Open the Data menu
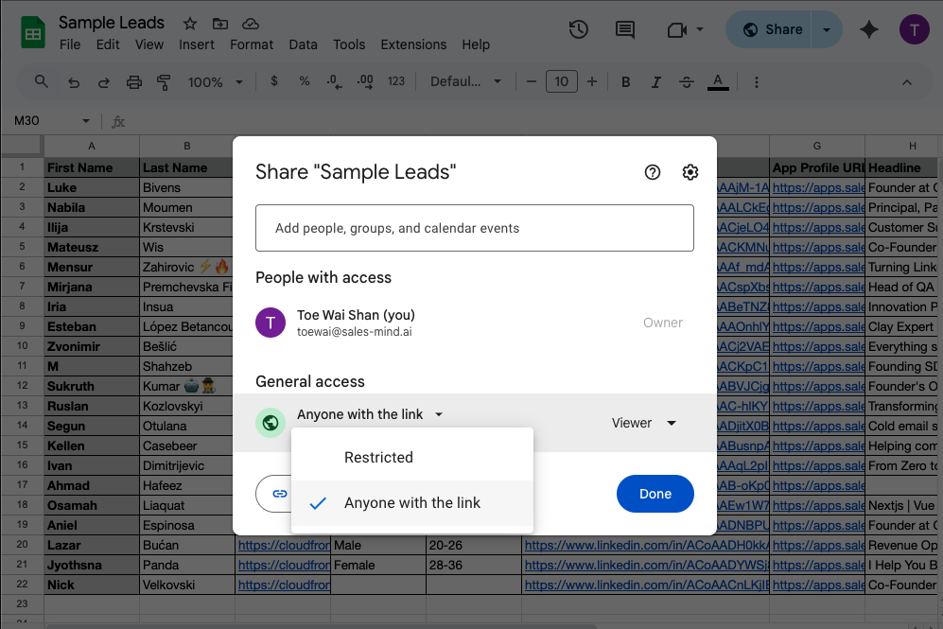The height and width of the screenshot is (629, 943). 303,44
